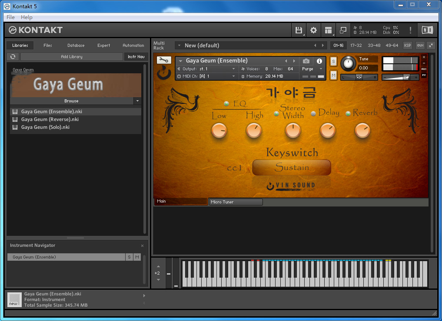Toggle solo S in Instrument Navigator
This screenshot has height=321, width=442.
coord(129,257)
